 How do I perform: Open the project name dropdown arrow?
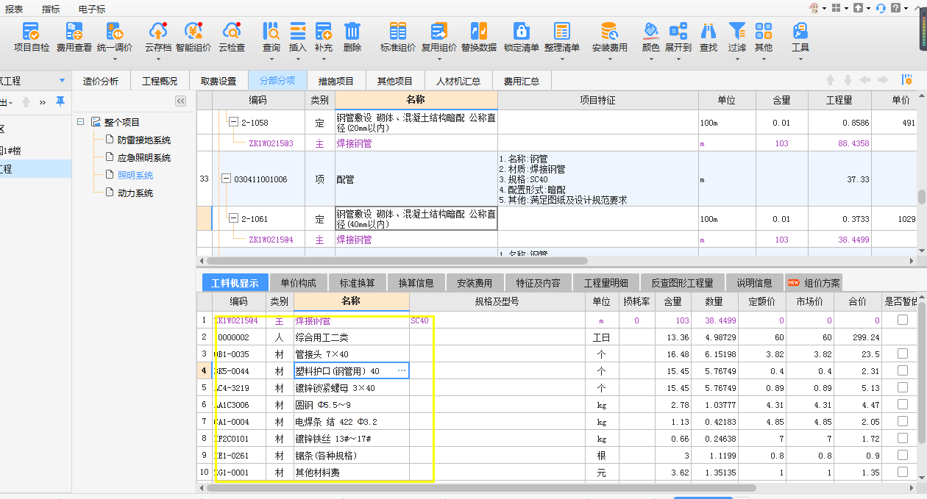(x=62, y=81)
